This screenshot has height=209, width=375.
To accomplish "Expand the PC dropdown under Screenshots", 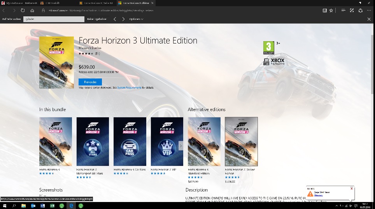I will (x=42, y=196).
